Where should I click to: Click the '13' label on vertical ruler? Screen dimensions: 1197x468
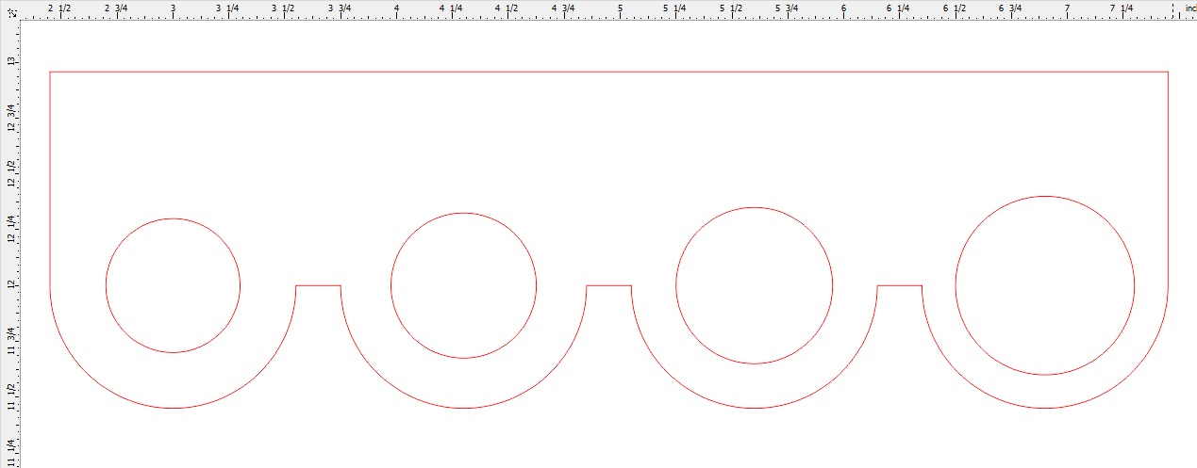[10, 61]
